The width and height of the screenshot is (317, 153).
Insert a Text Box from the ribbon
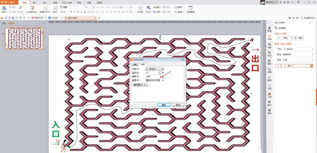pos(141,8)
